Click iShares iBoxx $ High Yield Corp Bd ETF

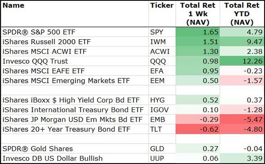pos(62,100)
